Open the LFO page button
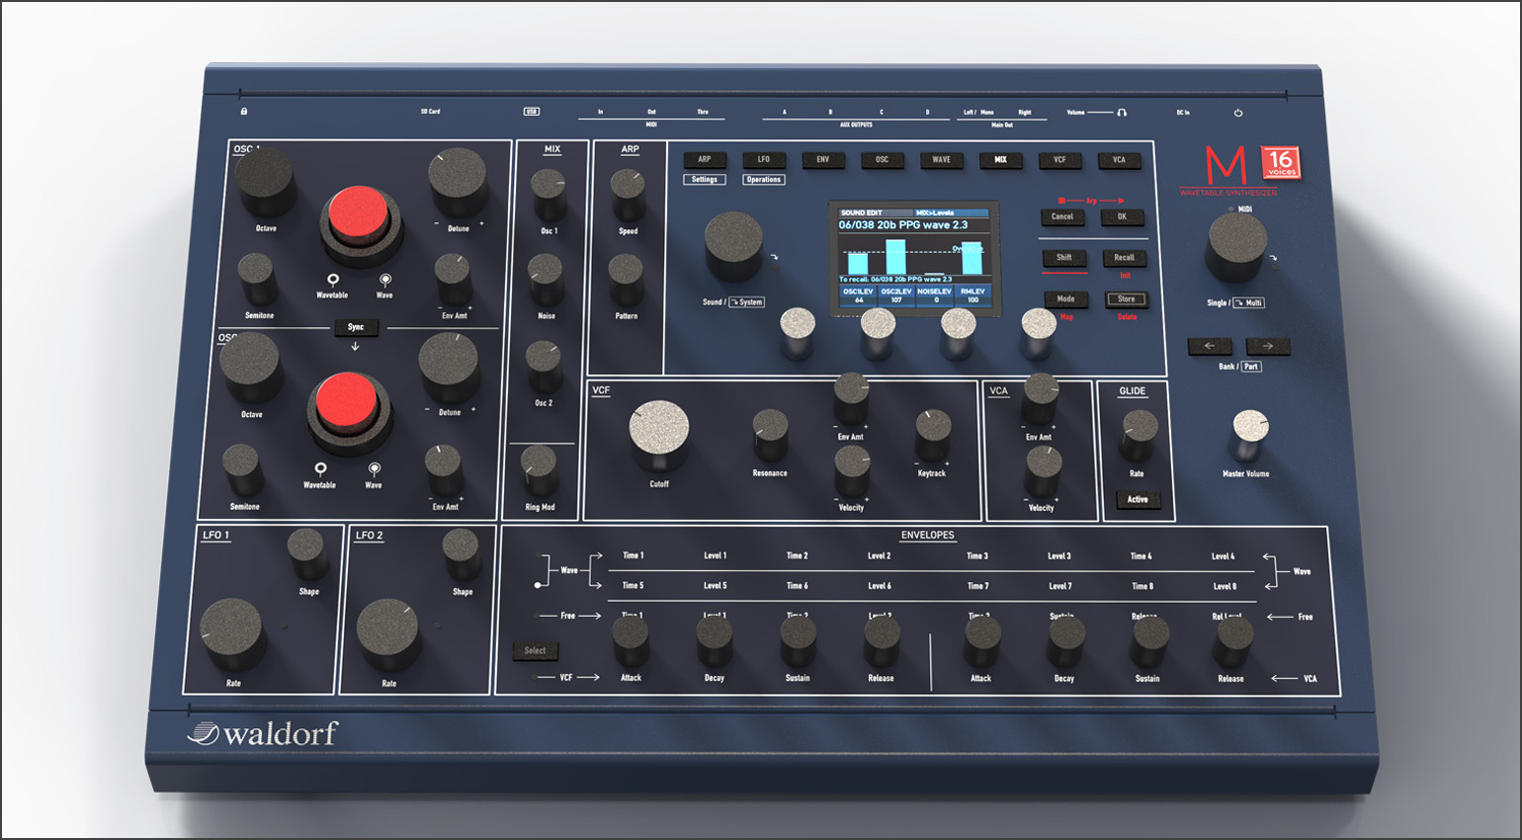This screenshot has height=840, width=1522. pos(764,160)
